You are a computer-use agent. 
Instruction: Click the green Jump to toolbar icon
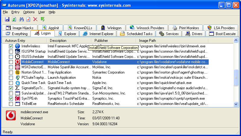point(42,19)
